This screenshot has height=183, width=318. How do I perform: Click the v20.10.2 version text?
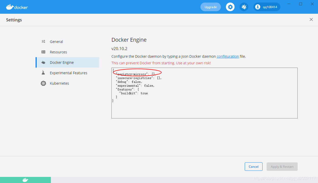119,49
